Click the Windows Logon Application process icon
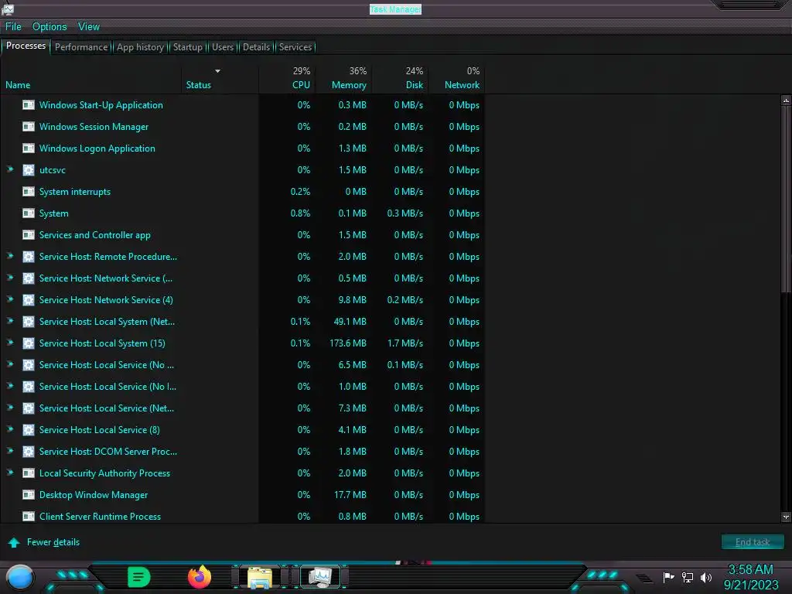Viewport: 792px width, 594px height. coord(29,148)
